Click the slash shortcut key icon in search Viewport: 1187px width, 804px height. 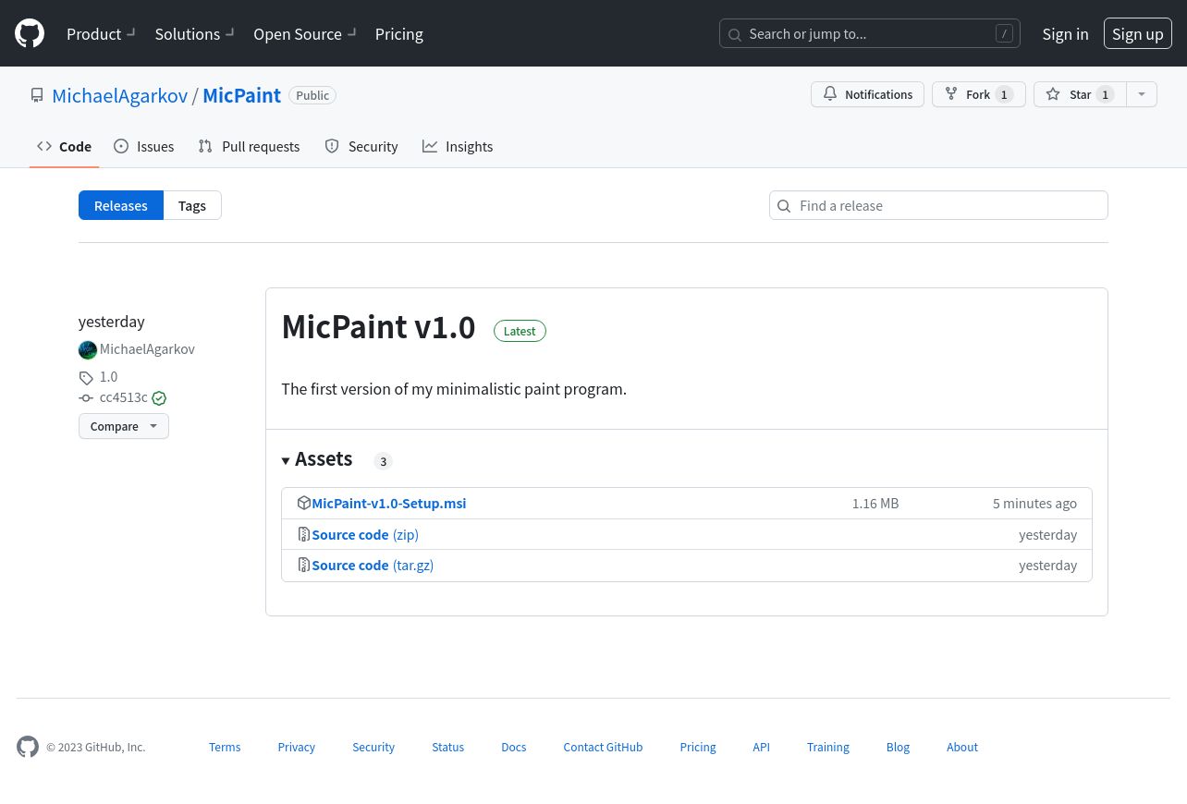pos(1004,33)
